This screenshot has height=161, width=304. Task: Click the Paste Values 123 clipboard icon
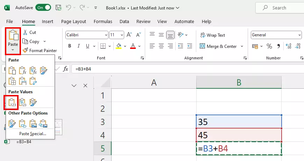click(x=12, y=102)
